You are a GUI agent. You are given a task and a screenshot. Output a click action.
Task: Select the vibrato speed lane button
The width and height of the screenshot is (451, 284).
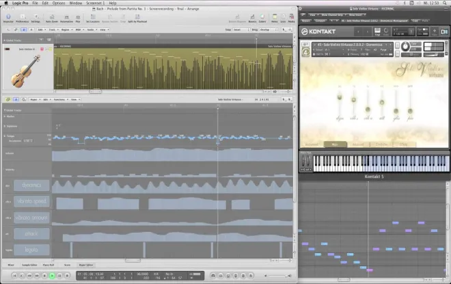point(31,201)
